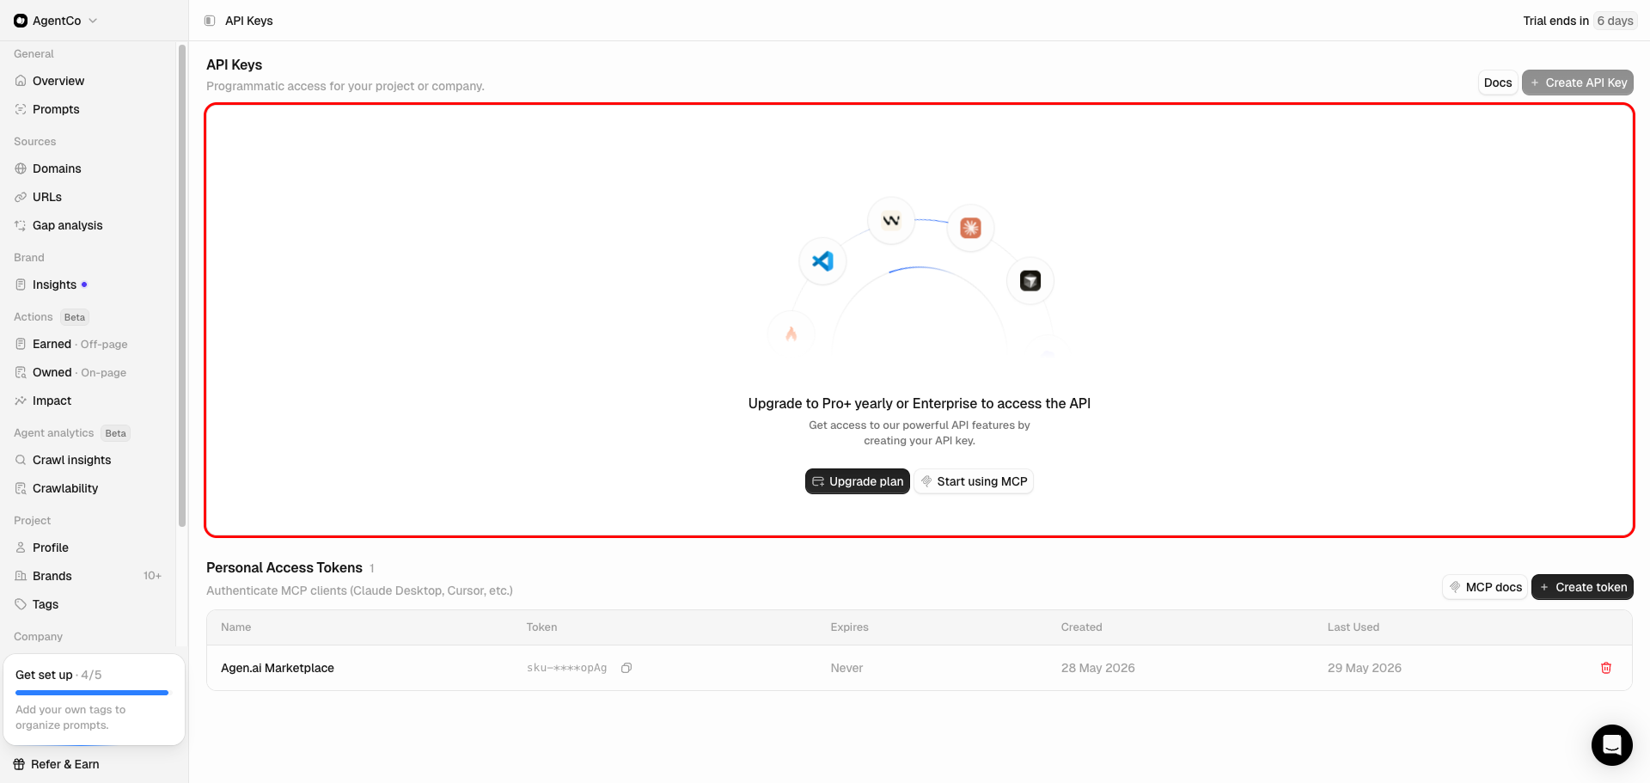
Task: Click the Impact sparkline icon
Action: tap(21, 401)
